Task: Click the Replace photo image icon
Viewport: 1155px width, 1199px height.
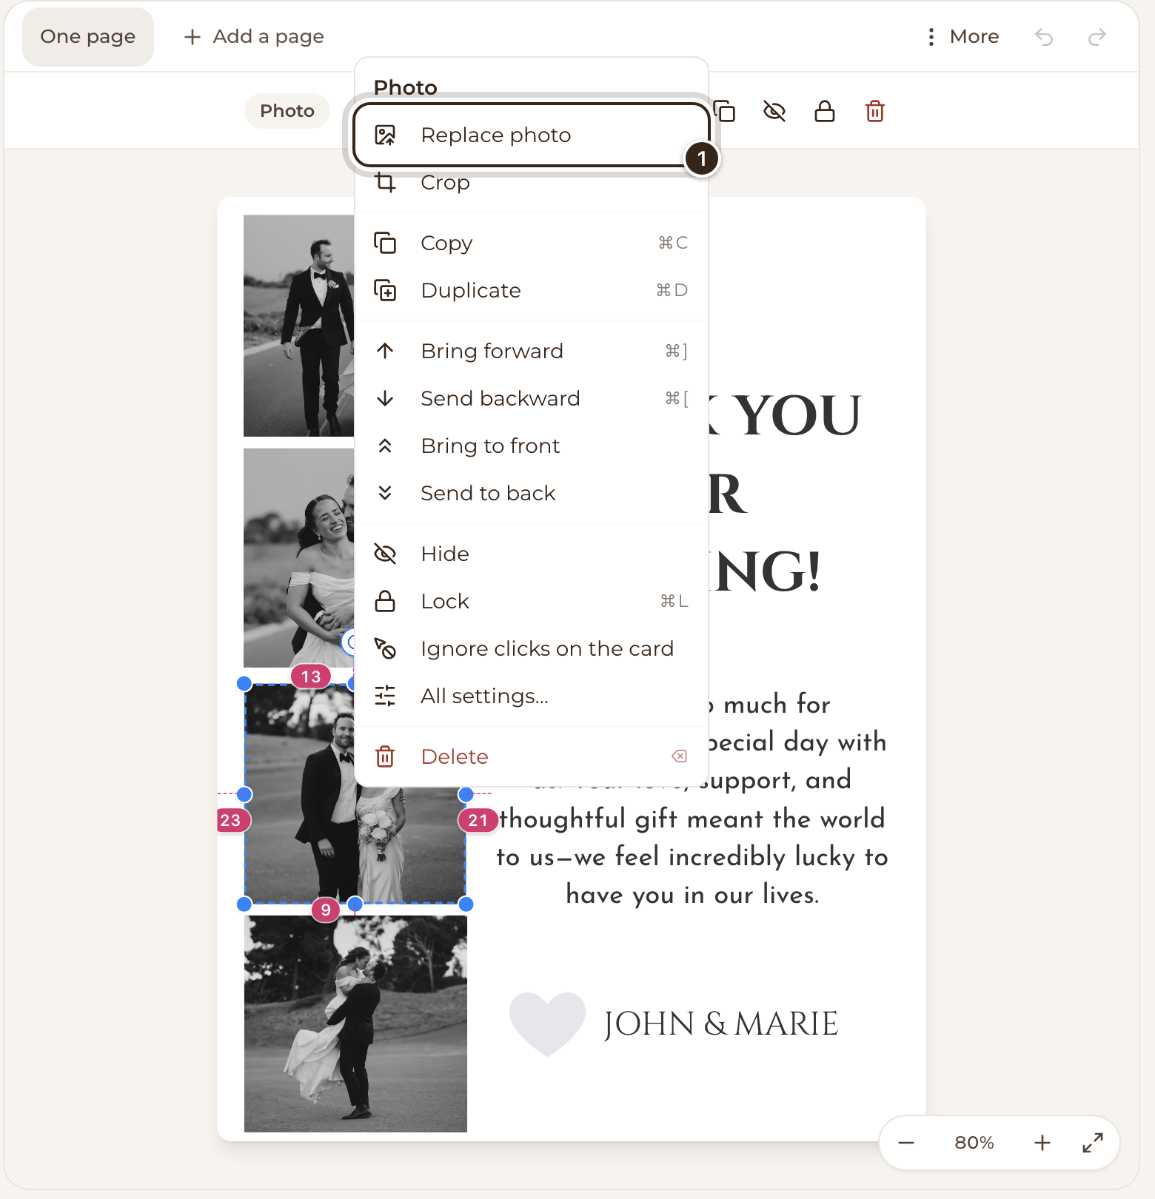Action: coord(385,135)
